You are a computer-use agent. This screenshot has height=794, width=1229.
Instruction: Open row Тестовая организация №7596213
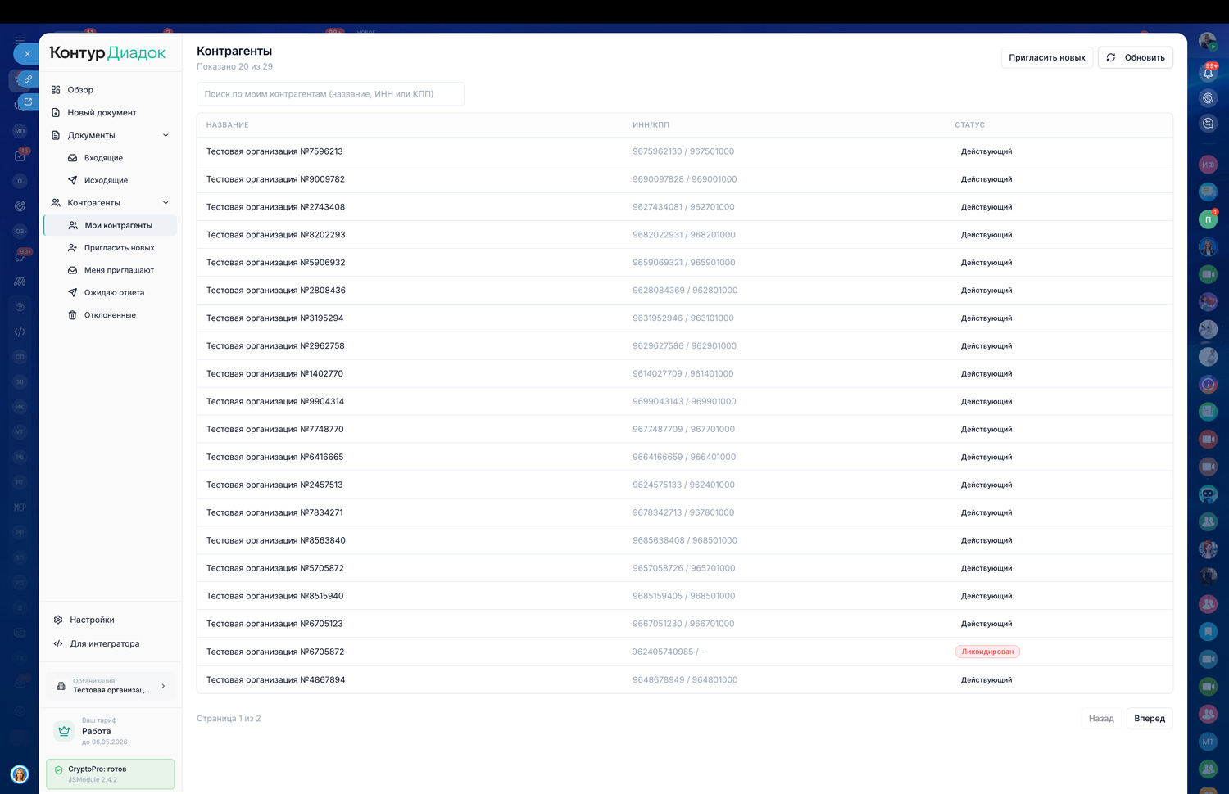click(x=685, y=151)
